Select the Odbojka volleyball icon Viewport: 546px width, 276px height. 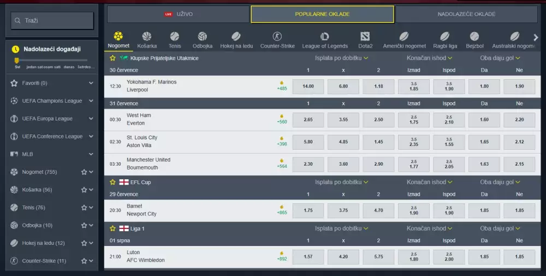203,36
